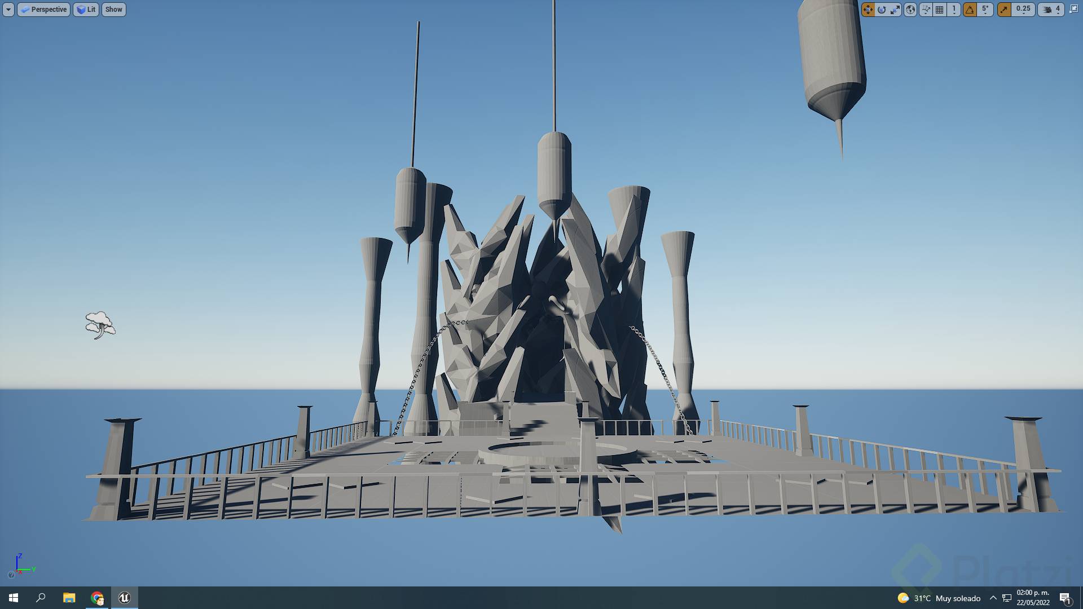Open Unreal Engine from the taskbar

(125, 598)
